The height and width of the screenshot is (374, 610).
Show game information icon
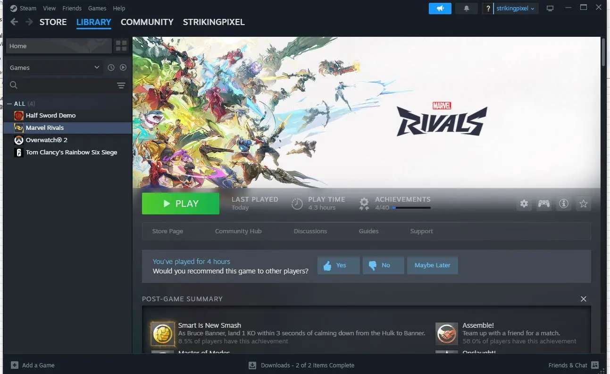click(x=564, y=204)
